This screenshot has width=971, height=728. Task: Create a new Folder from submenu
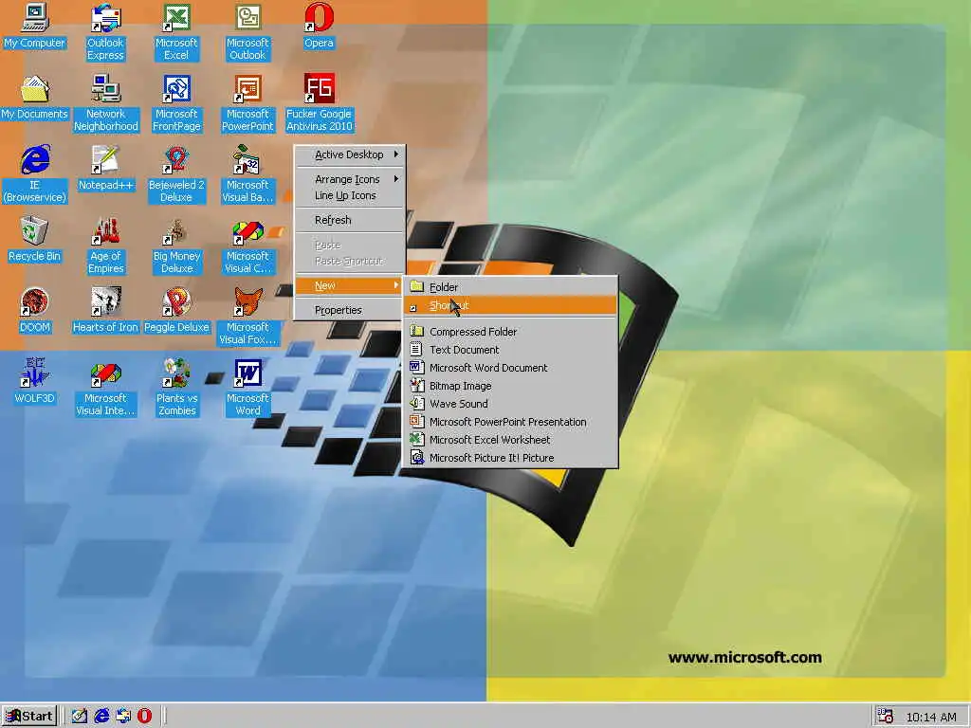511,287
